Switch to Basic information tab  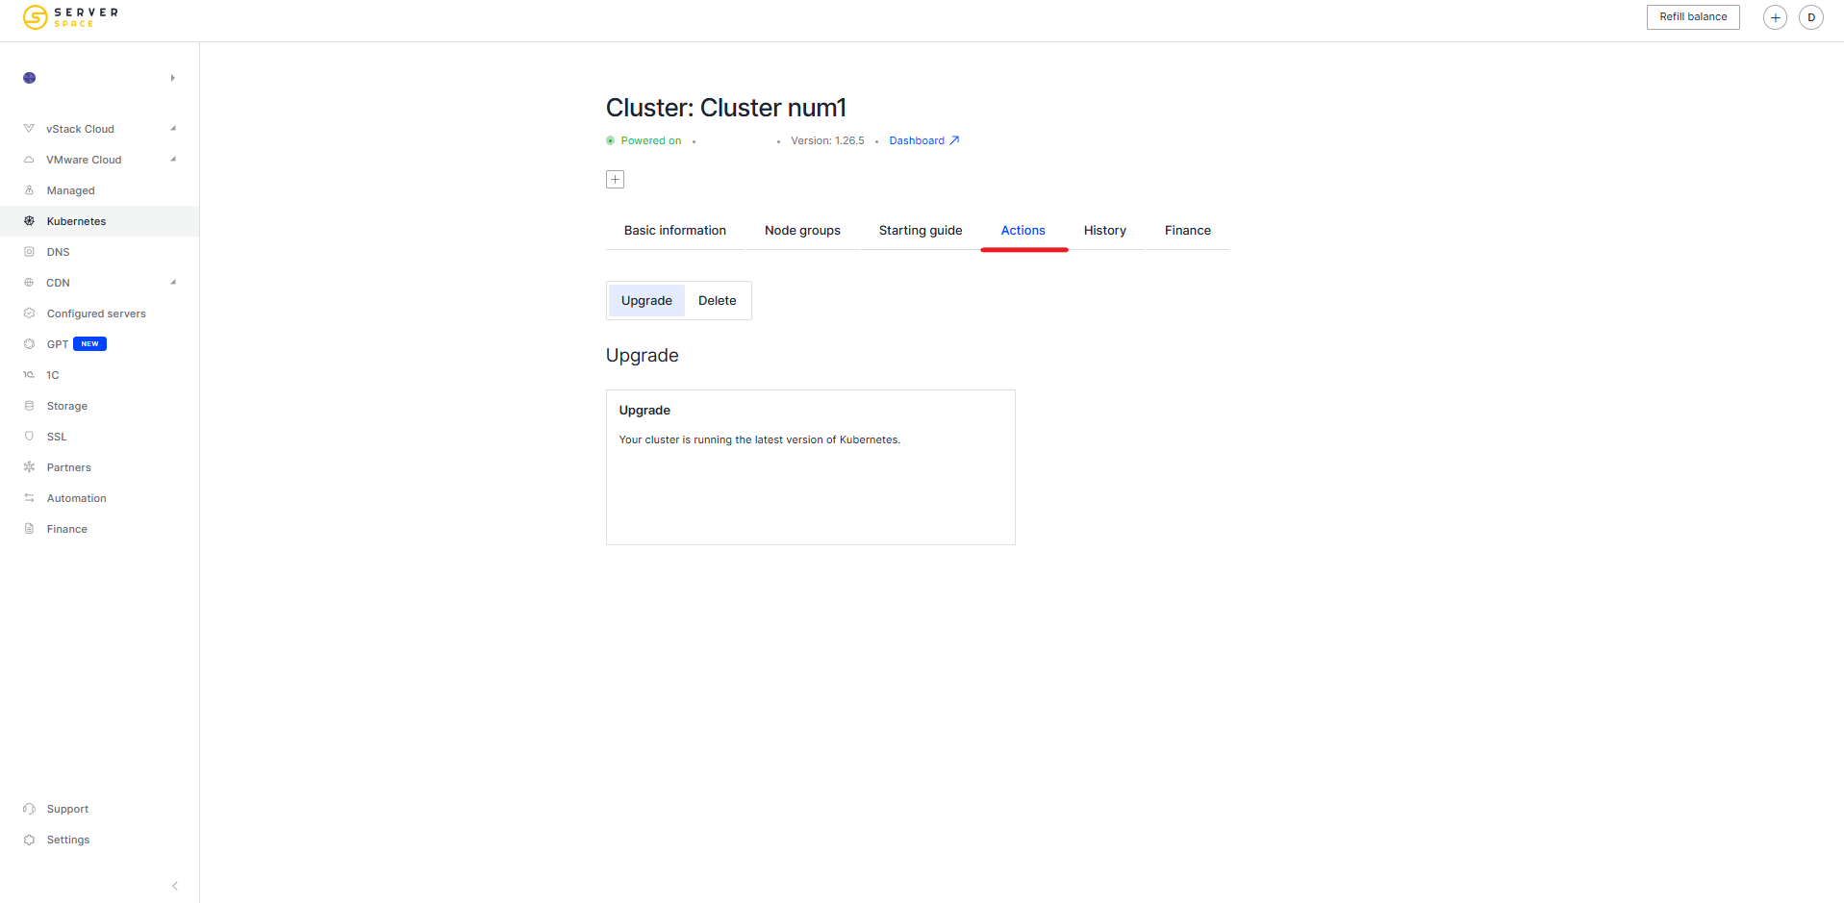pyautogui.click(x=675, y=231)
